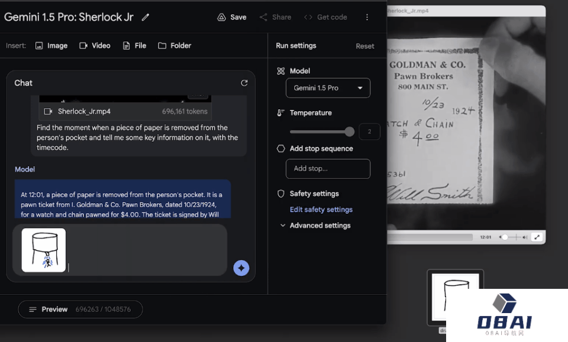Click the Share icon
568x342 pixels.
click(263, 17)
